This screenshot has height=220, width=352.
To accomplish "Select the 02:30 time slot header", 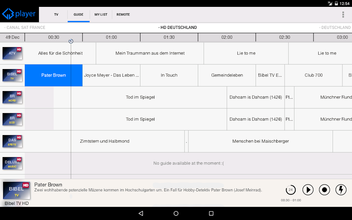I will [284, 37].
